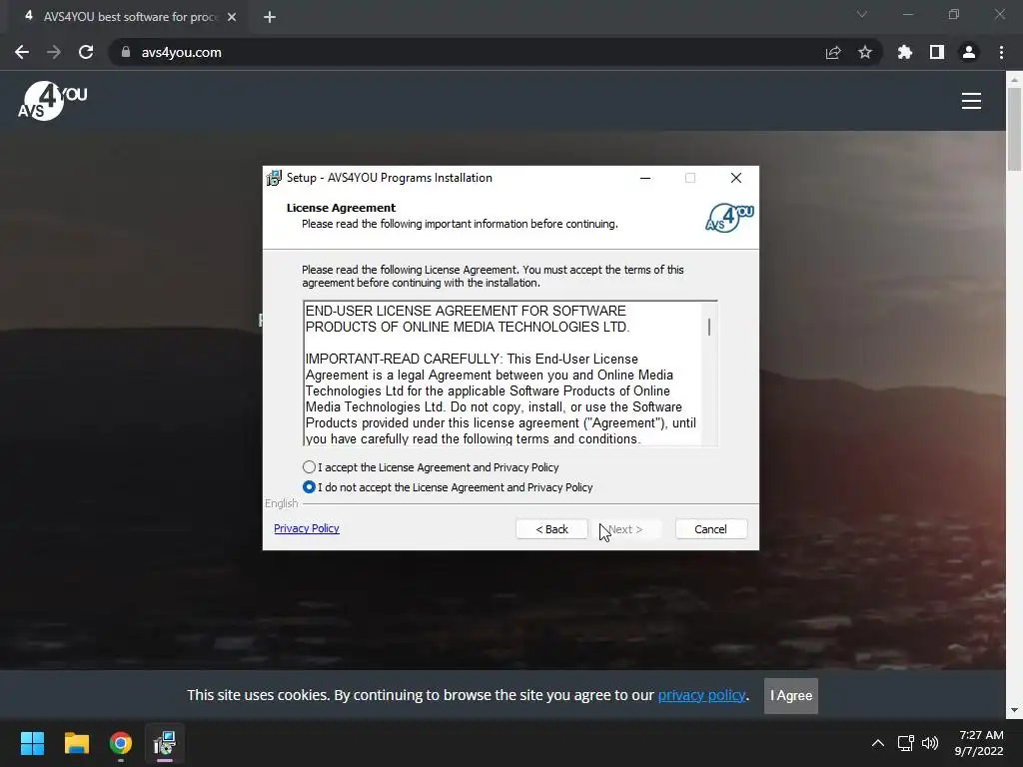Click the AVS4YOU logo in the installer header
The image size is (1023, 767).
[x=729, y=218]
